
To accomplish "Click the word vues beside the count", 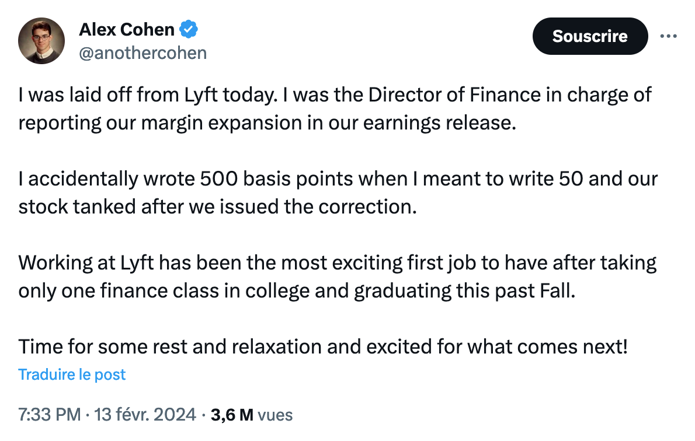I will pyautogui.click(x=275, y=415).
